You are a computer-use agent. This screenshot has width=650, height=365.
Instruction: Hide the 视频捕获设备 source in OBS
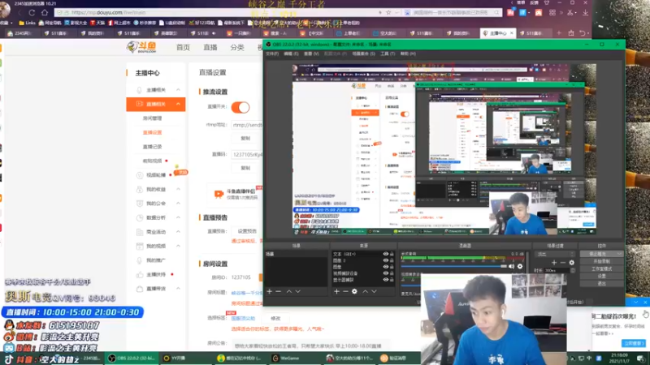click(385, 273)
